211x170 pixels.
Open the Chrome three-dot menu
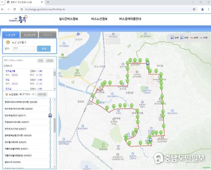coord(208,9)
